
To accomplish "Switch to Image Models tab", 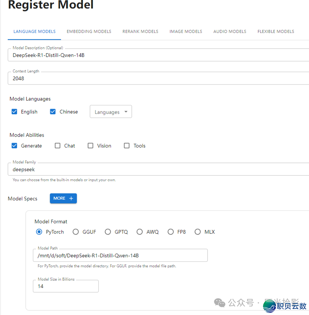I will tap(186, 31).
